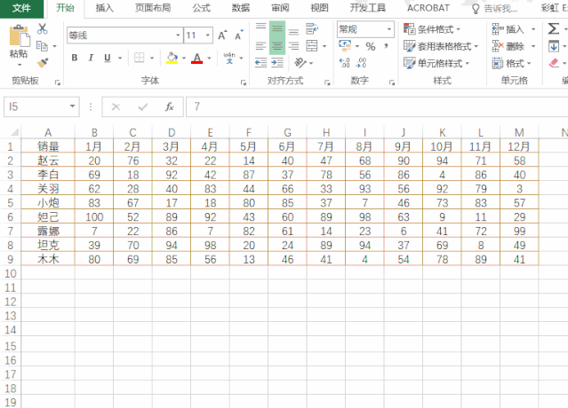Switch to the 数据 tab
568x408 pixels.
pyautogui.click(x=241, y=8)
